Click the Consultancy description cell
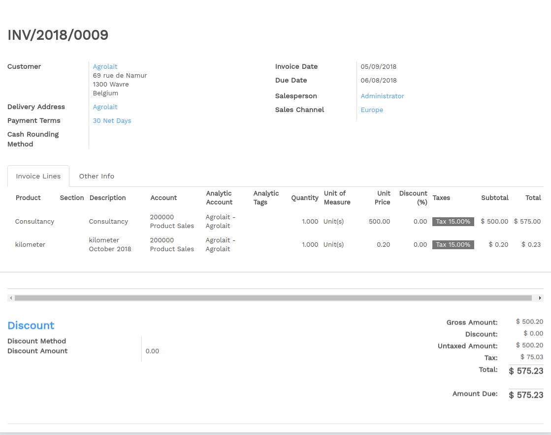 click(x=108, y=222)
